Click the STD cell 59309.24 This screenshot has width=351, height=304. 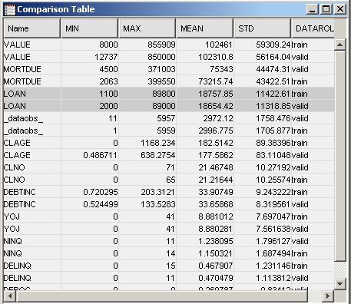pos(263,45)
